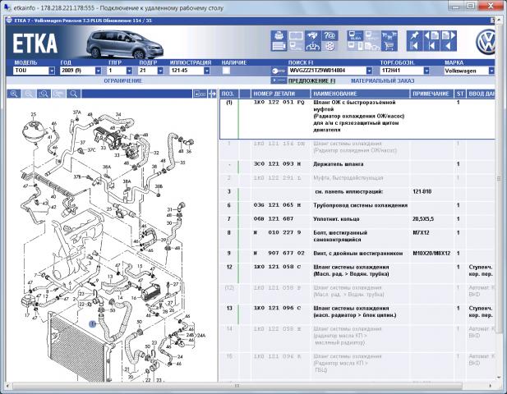This screenshot has height=394, width=507.
Task: Click the list form icon below the printer
Action: click(279, 46)
